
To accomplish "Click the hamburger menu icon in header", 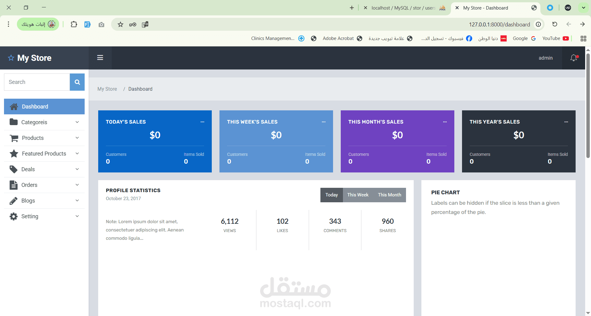I will click(x=100, y=58).
